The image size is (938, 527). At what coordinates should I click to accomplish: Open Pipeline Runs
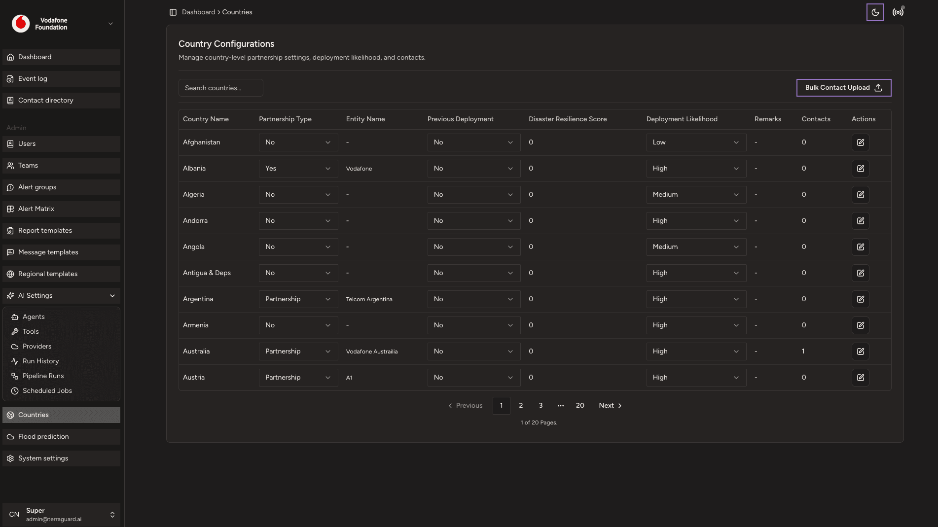point(61,376)
